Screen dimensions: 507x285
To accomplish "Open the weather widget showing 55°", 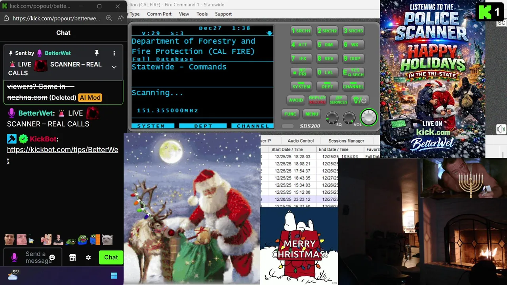I will coord(13,275).
